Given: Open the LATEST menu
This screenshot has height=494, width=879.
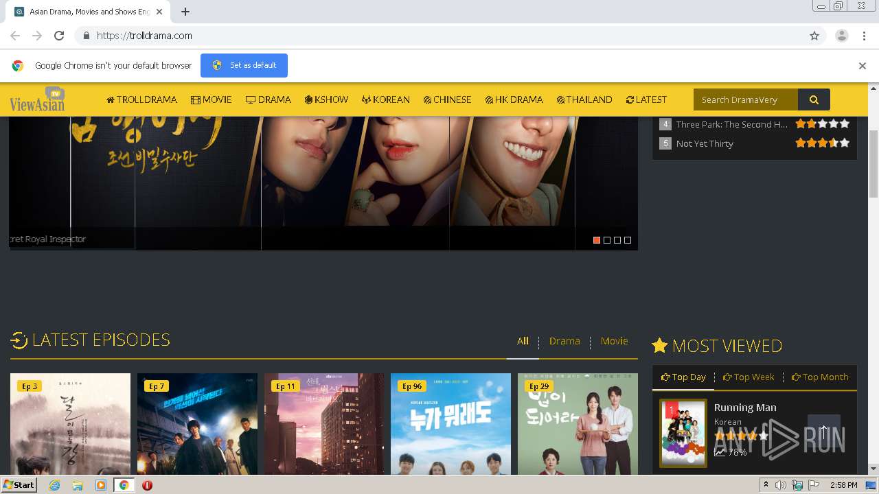Looking at the screenshot, I should (646, 99).
